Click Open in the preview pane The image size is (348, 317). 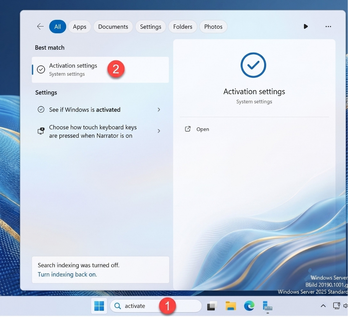[x=203, y=129]
